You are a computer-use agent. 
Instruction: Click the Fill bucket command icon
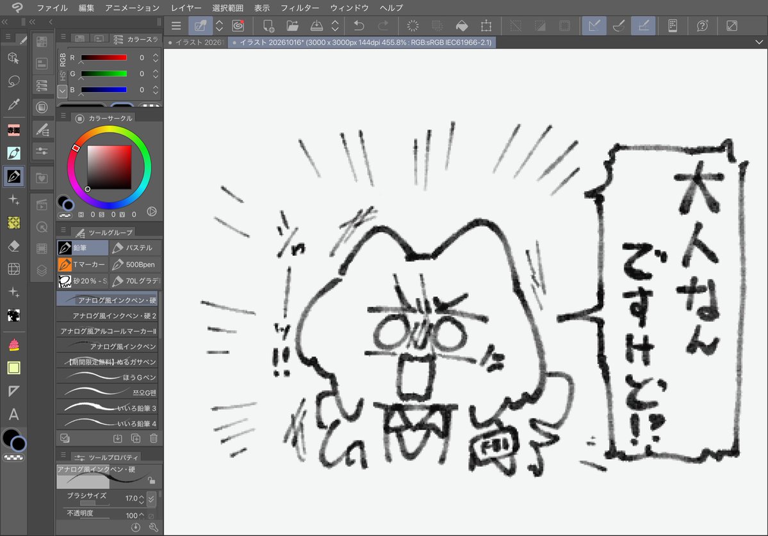pyautogui.click(x=461, y=26)
